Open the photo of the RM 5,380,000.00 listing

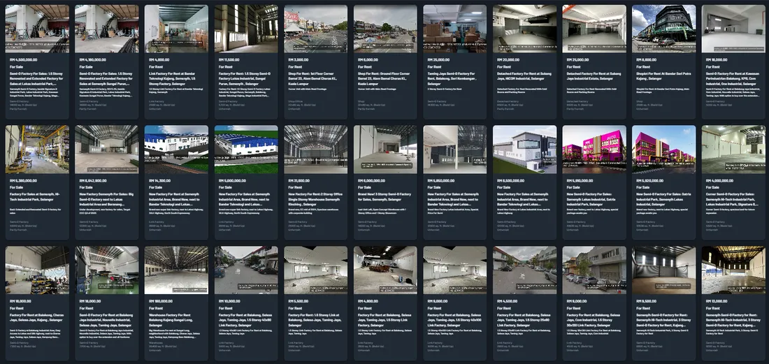coord(37,150)
